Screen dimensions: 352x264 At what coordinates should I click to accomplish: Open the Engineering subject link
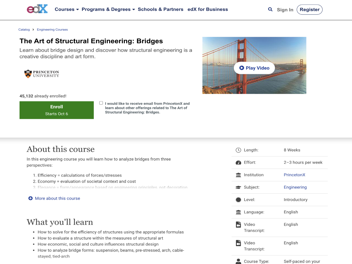click(295, 187)
